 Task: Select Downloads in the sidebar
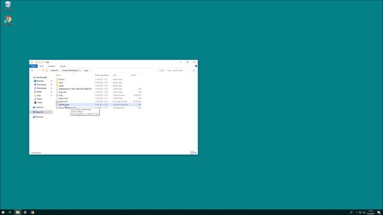[x=41, y=85]
